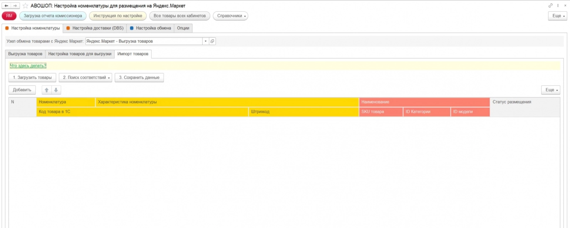
Task: Click the SKU товара column header
Action: [381, 112]
